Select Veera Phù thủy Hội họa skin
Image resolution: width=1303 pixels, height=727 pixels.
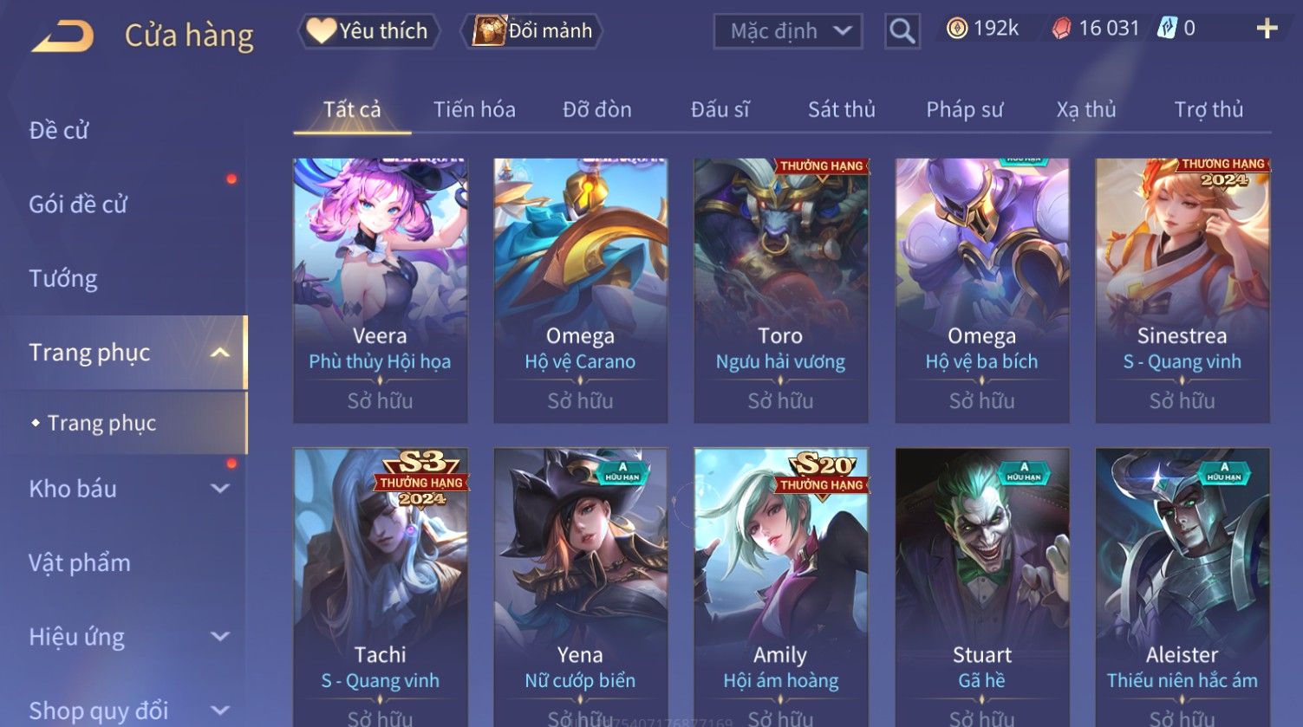click(380, 290)
